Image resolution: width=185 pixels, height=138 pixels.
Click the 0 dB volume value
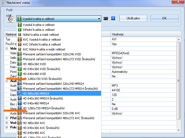143,109
